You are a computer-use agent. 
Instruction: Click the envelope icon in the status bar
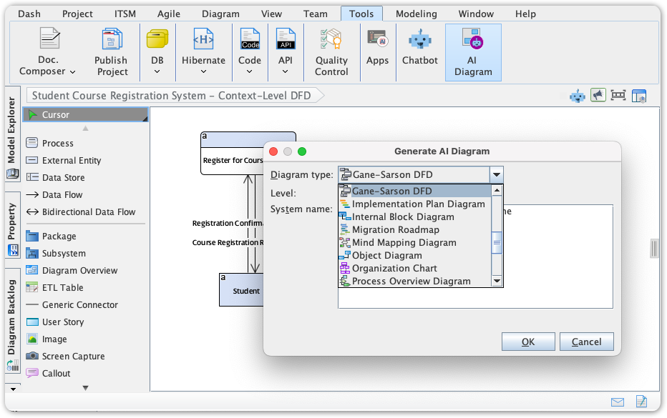click(x=618, y=402)
